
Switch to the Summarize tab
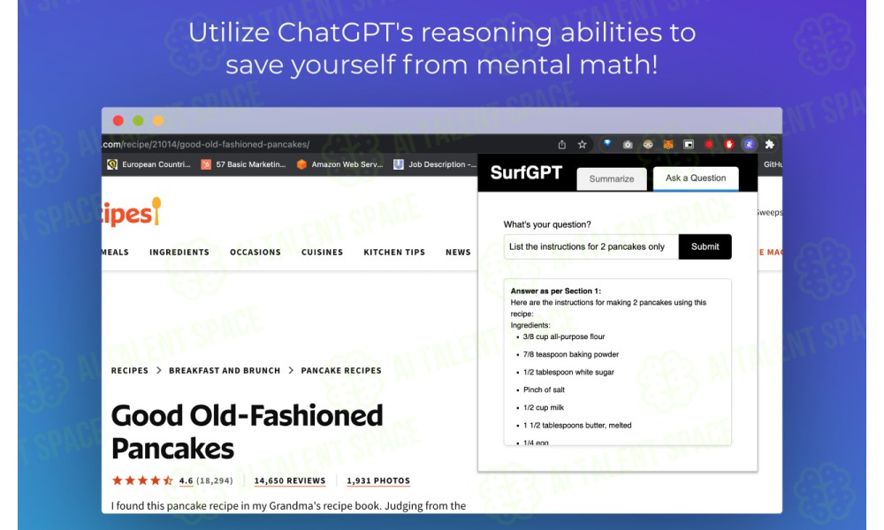pyautogui.click(x=612, y=179)
